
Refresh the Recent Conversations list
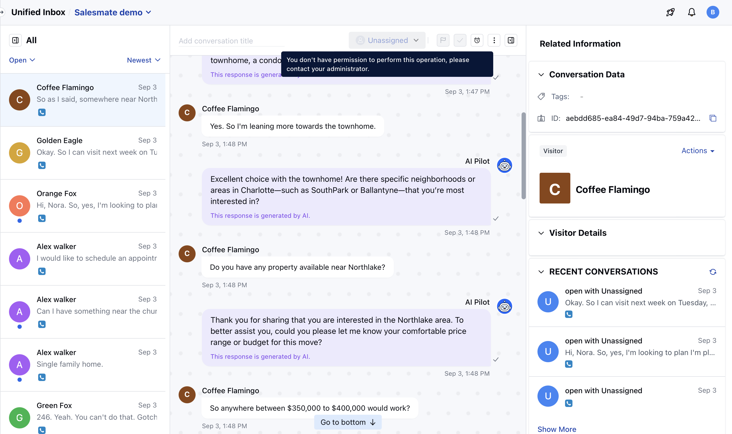[x=713, y=272]
